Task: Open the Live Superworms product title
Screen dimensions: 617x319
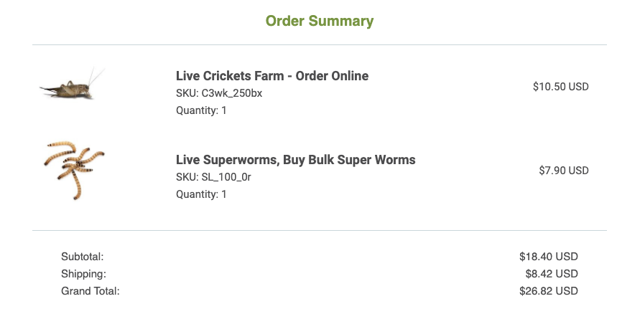Action: (x=295, y=159)
